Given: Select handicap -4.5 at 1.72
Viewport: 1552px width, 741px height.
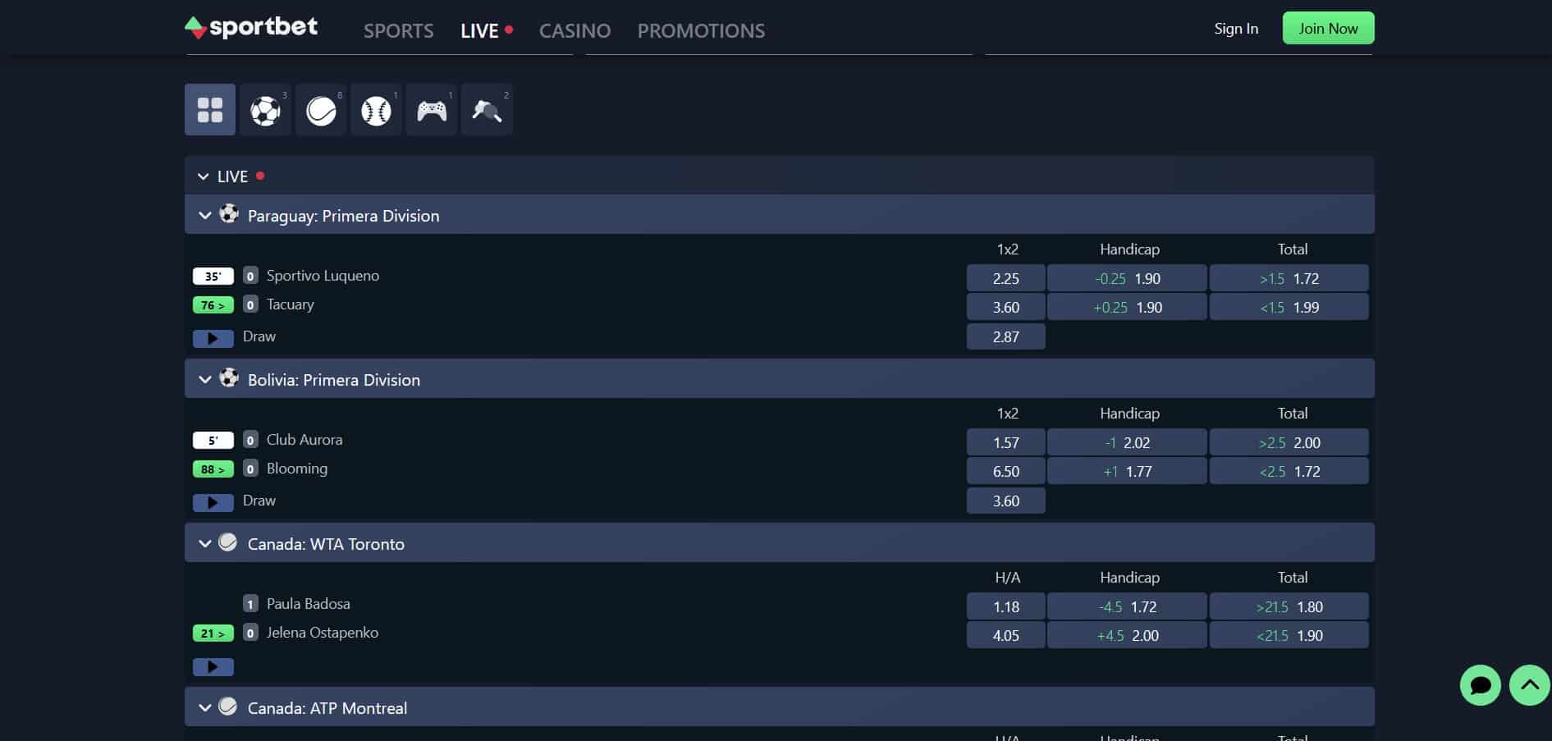Looking at the screenshot, I should (x=1128, y=606).
